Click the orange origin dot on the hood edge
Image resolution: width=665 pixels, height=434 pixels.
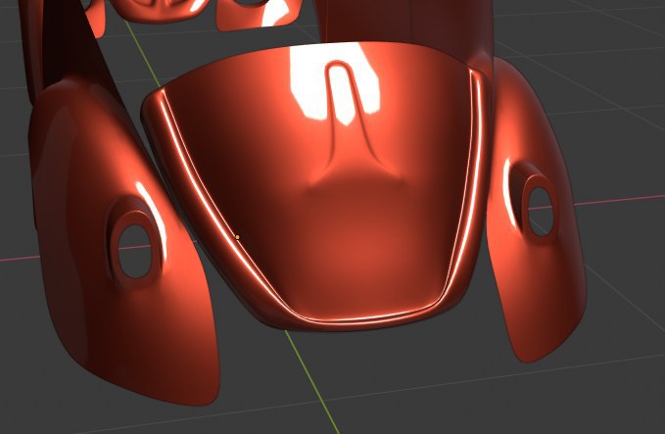[237, 237]
